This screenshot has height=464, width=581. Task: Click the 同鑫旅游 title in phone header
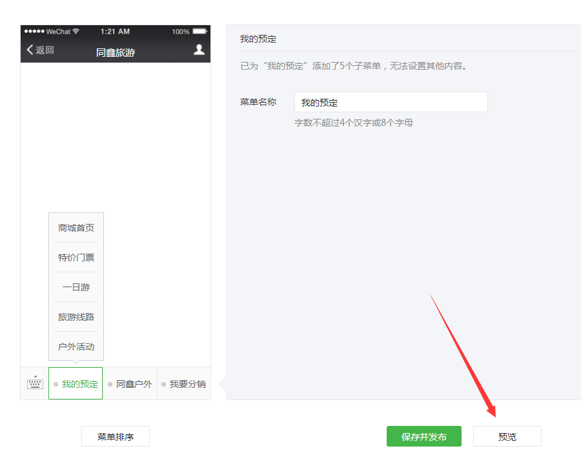(x=116, y=52)
